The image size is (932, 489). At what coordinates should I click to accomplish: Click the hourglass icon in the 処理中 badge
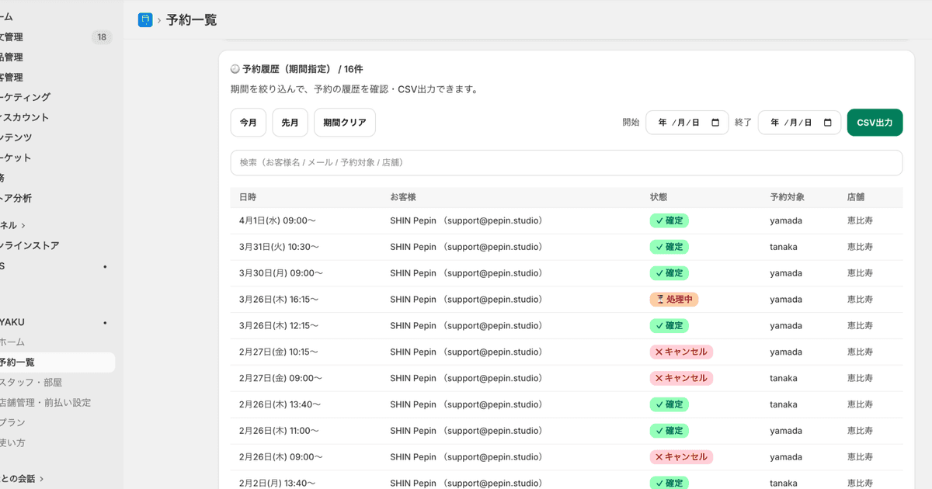[659, 299]
